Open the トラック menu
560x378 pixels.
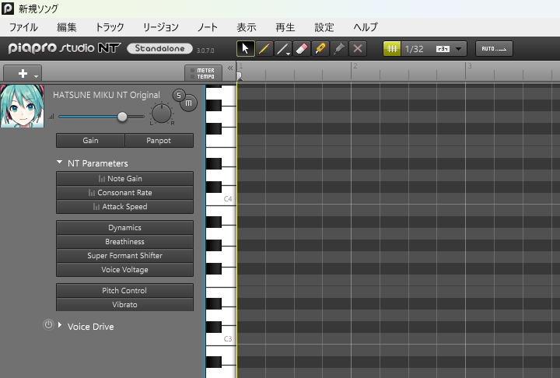click(x=110, y=27)
